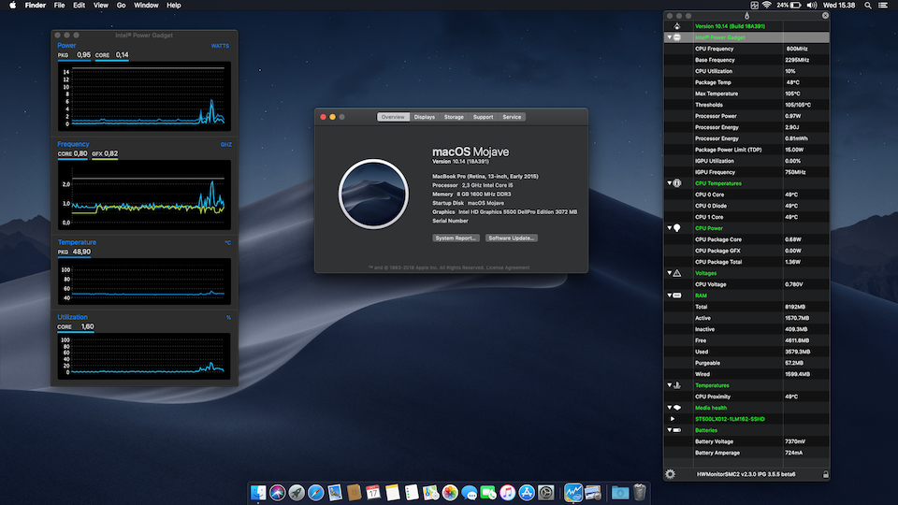
Task: Collapse Intel Power Gadget sensor group
Action: (x=669, y=37)
